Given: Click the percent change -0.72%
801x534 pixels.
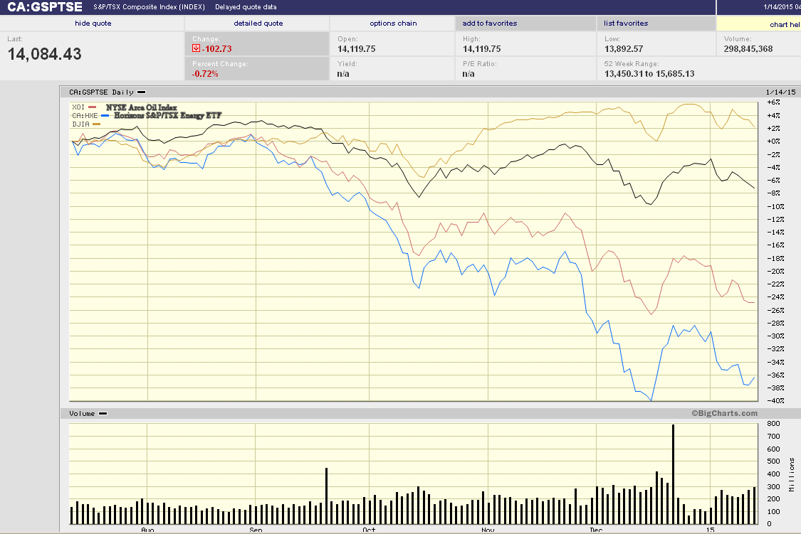Looking at the screenshot, I should point(205,74).
